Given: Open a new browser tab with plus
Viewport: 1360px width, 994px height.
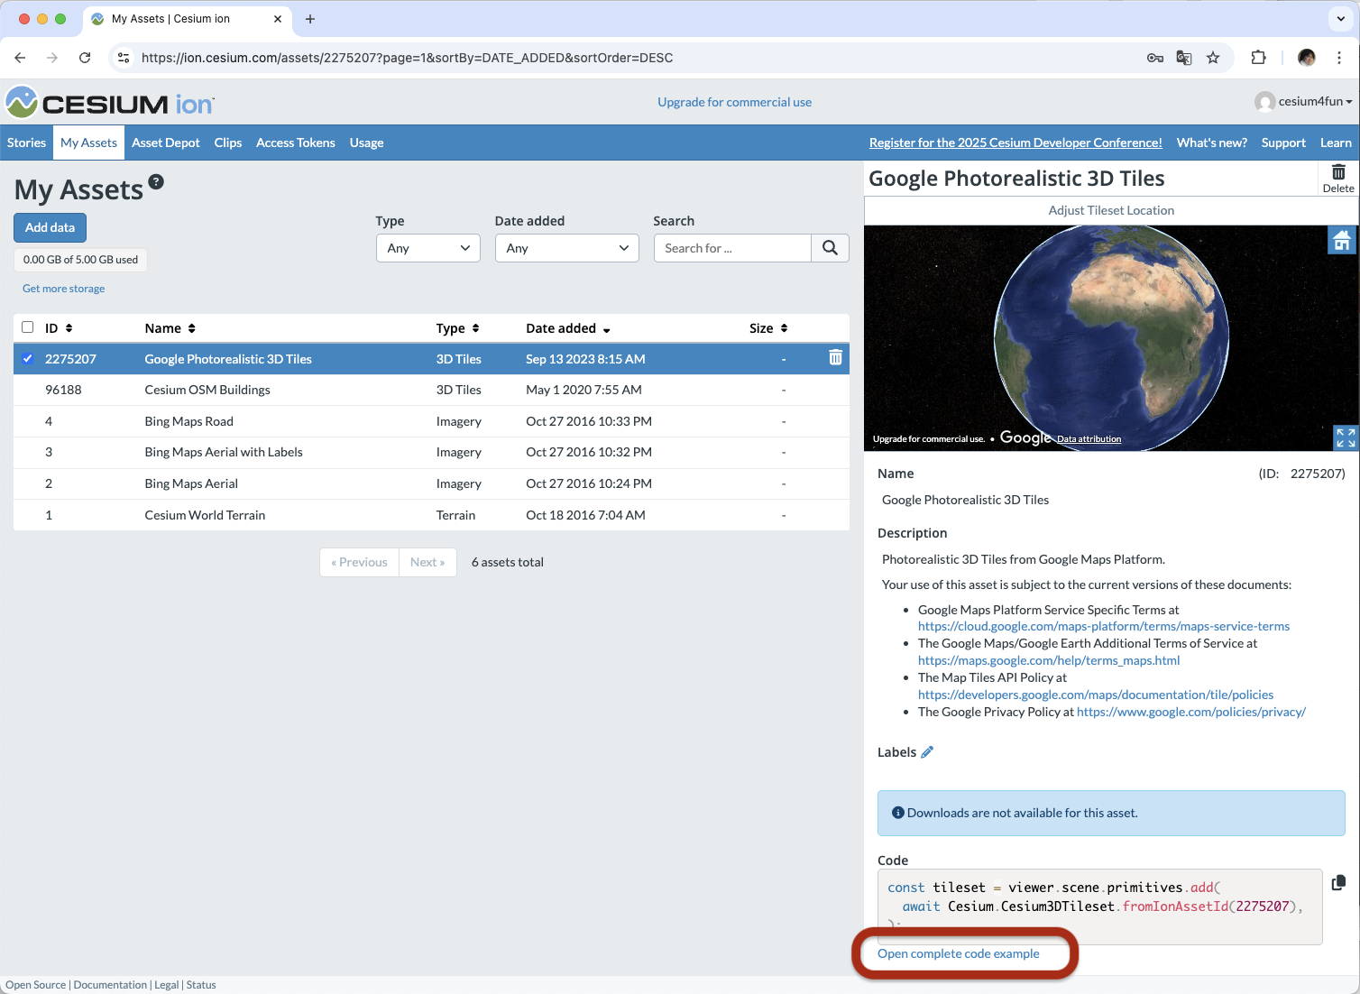Looking at the screenshot, I should (x=310, y=19).
